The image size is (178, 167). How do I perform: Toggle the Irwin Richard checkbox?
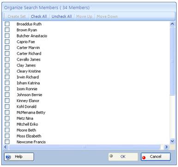tap(7, 77)
